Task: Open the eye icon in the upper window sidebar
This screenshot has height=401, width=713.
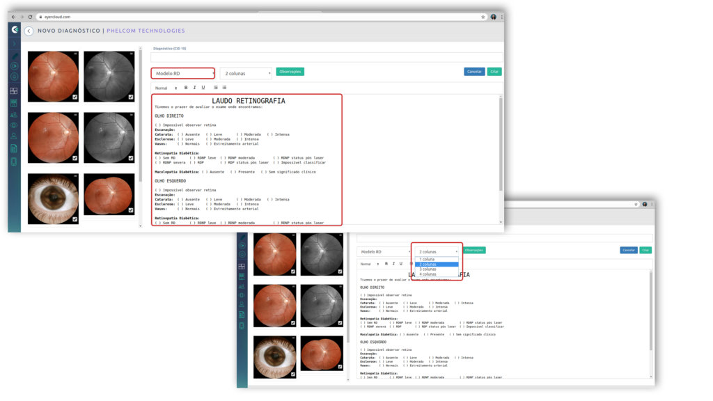Action: click(x=14, y=125)
